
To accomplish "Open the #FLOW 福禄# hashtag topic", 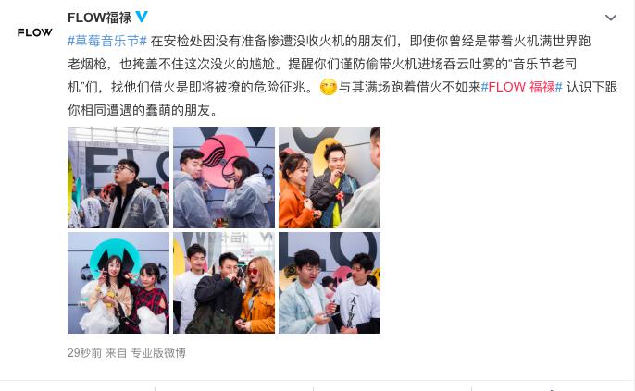I will tap(522, 87).
